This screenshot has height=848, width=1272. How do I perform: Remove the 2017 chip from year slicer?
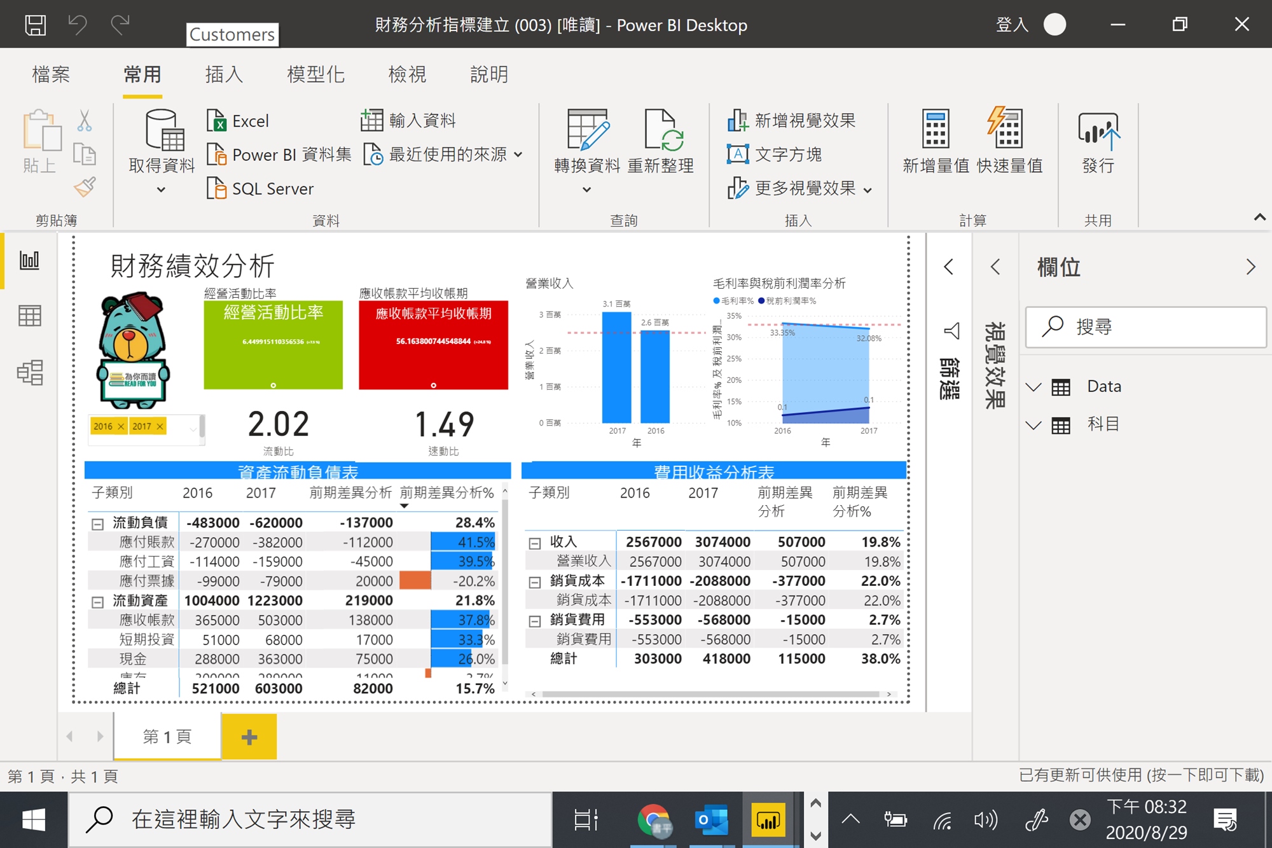(160, 426)
